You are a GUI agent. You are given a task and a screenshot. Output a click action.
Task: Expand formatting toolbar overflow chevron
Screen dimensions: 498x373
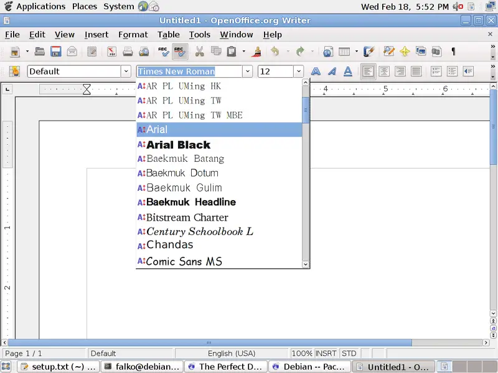point(492,67)
